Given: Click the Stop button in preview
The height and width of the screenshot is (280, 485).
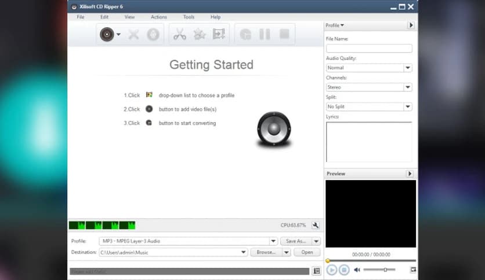Looking at the screenshot, I should (x=344, y=270).
